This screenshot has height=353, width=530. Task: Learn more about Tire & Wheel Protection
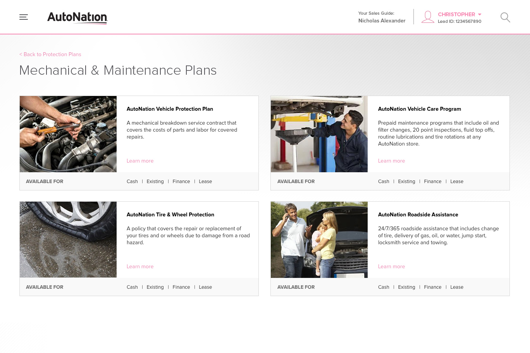point(140,266)
